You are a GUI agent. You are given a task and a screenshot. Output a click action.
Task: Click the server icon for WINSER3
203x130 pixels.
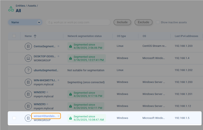coord(28,106)
